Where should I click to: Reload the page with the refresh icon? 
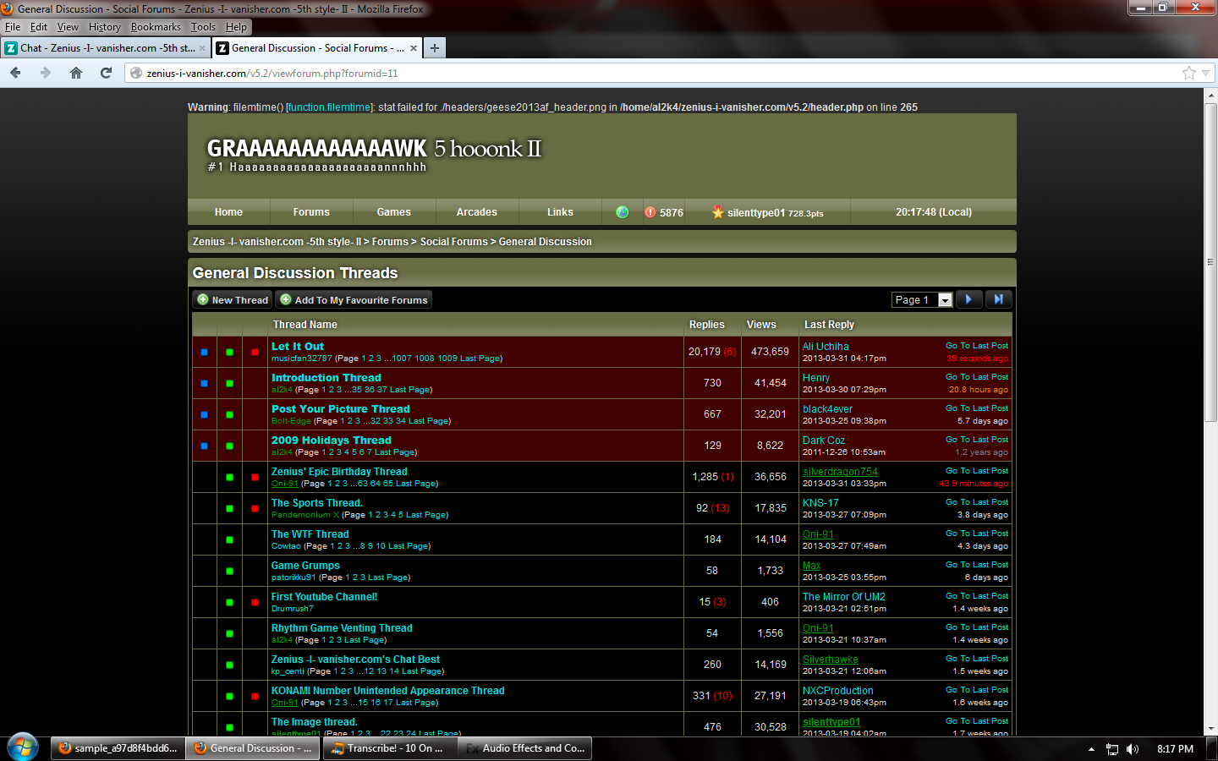106,73
